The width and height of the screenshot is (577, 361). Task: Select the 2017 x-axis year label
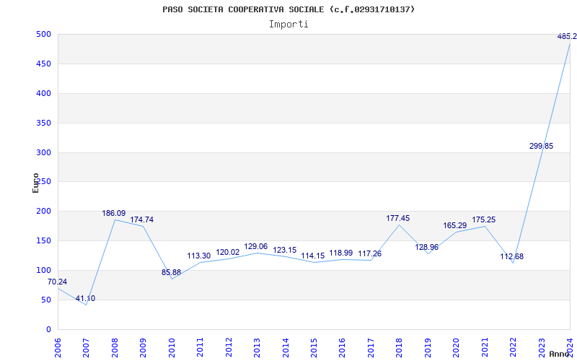371,348
